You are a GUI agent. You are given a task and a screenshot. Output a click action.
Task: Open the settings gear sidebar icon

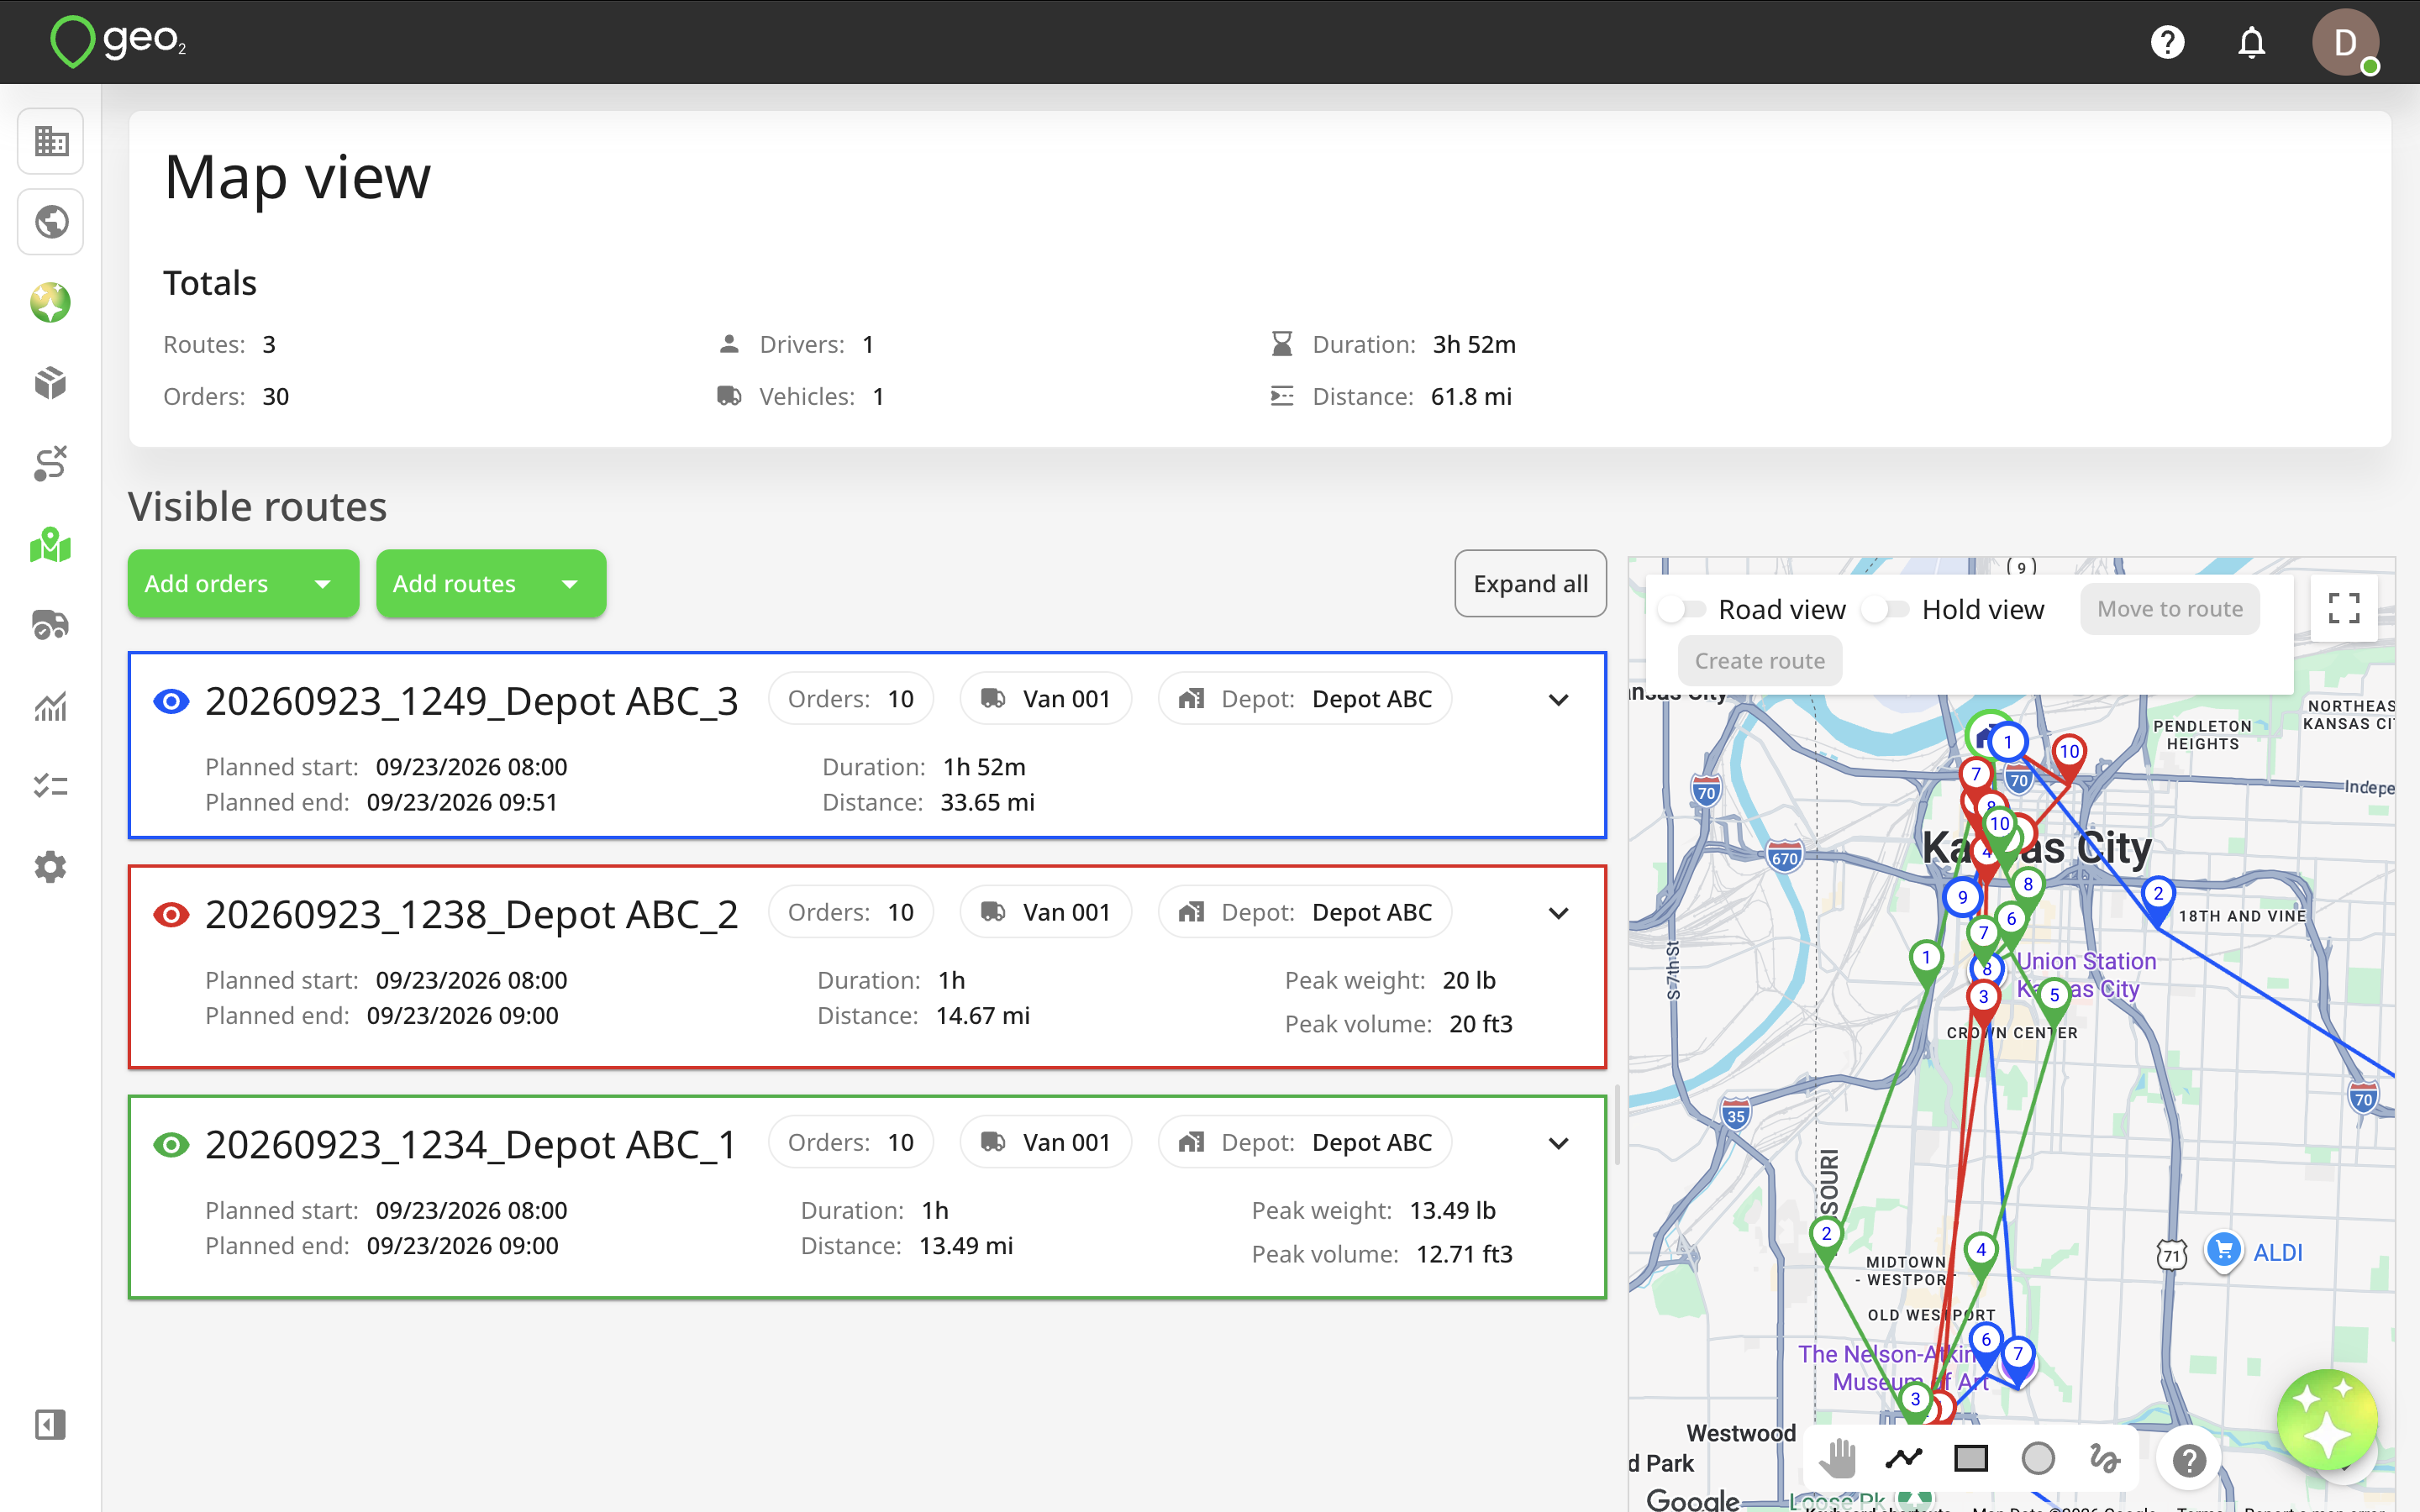coord(51,867)
